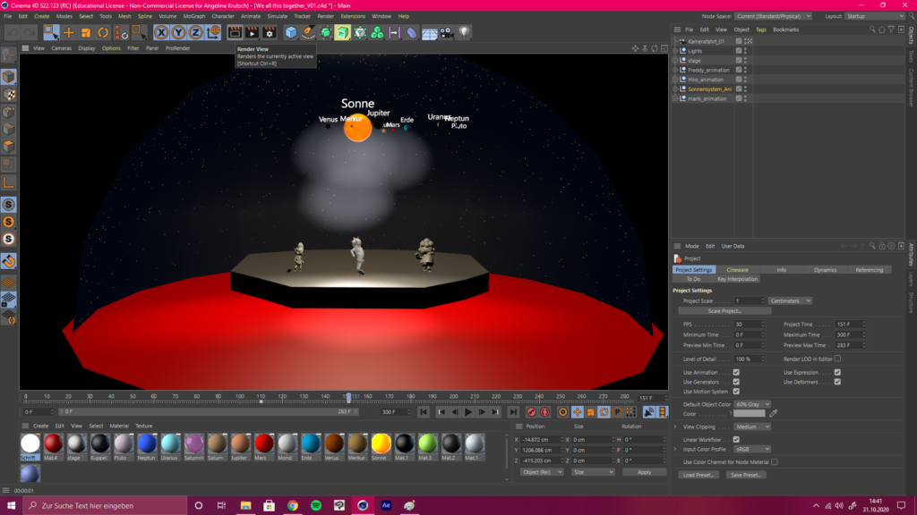Click the Light bulb object icon

point(464,33)
